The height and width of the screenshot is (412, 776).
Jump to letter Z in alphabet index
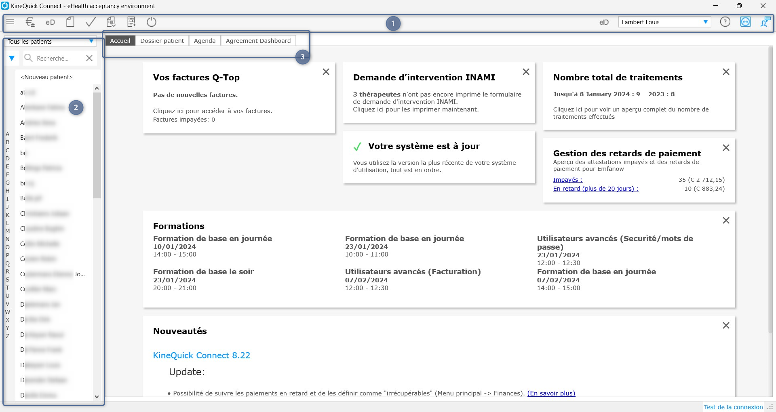(7, 336)
